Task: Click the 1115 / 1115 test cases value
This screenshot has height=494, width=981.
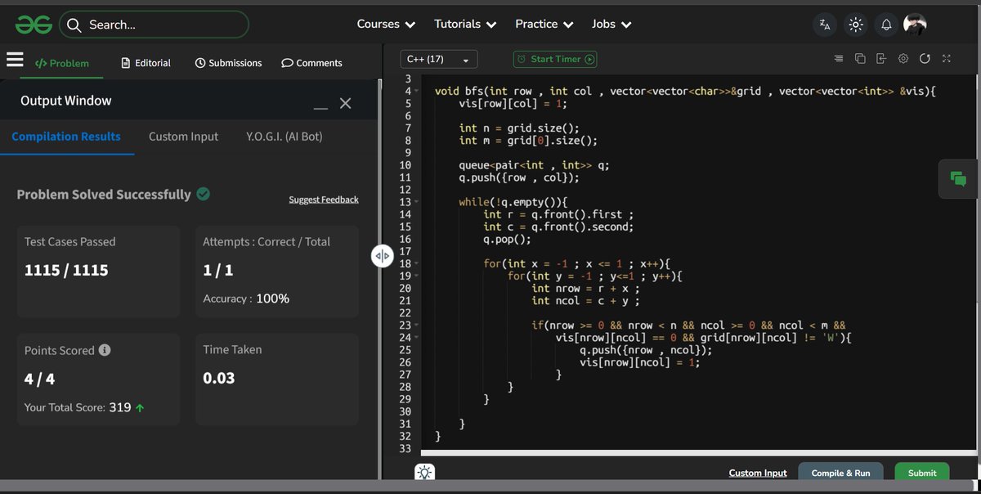Action: [x=66, y=270]
